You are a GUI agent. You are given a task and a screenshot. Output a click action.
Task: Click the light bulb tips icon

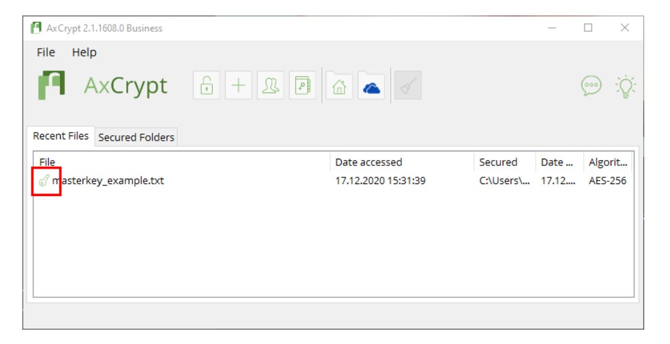pos(625,87)
